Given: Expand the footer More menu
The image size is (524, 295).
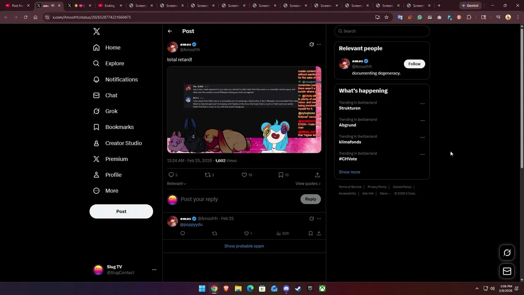Looking at the screenshot, I should point(385,193).
